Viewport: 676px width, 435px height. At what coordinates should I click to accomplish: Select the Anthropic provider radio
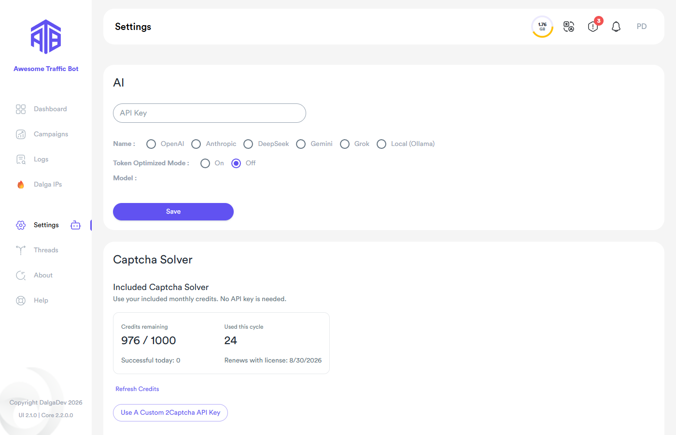point(196,144)
